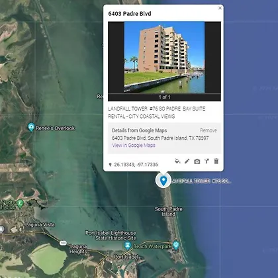Click the directions arrow icon
Screen dimensions: 278x278
pos(207,161)
